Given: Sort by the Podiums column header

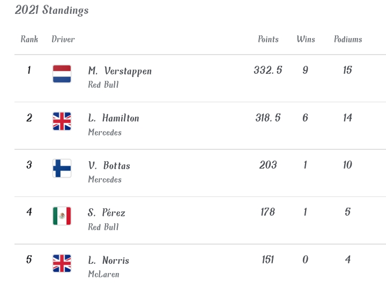Looking at the screenshot, I should click(348, 39).
